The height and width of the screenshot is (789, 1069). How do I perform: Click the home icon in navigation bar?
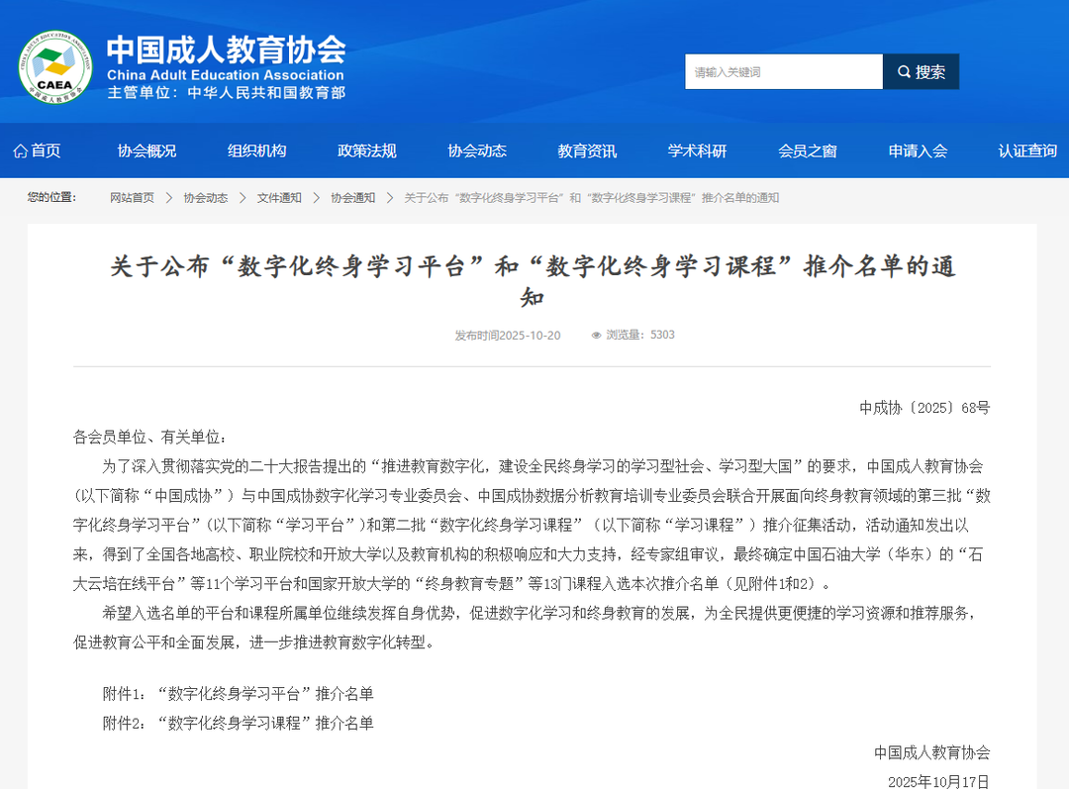tap(20, 150)
